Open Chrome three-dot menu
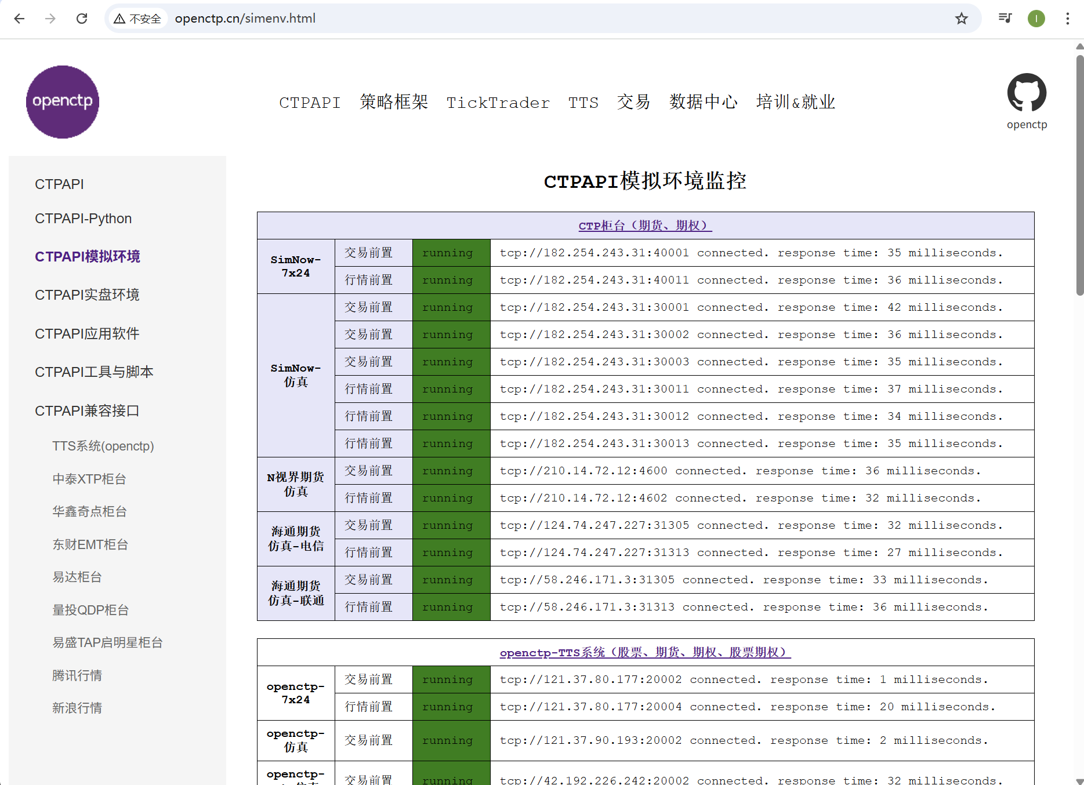The width and height of the screenshot is (1084, 785). 1068,19
